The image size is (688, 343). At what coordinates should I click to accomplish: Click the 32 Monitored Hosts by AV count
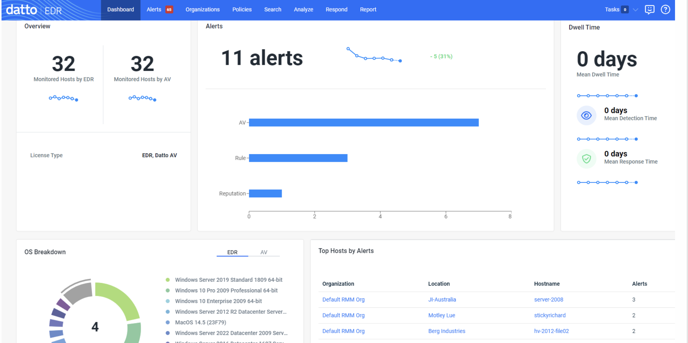pyautogui.click(x=142, y=64)
